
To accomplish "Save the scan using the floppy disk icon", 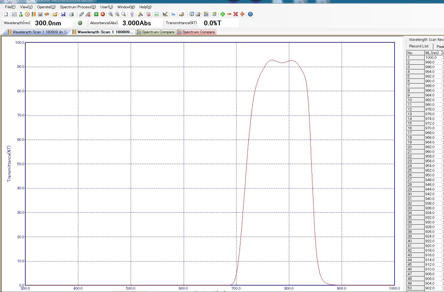I will tap(63, 14).
